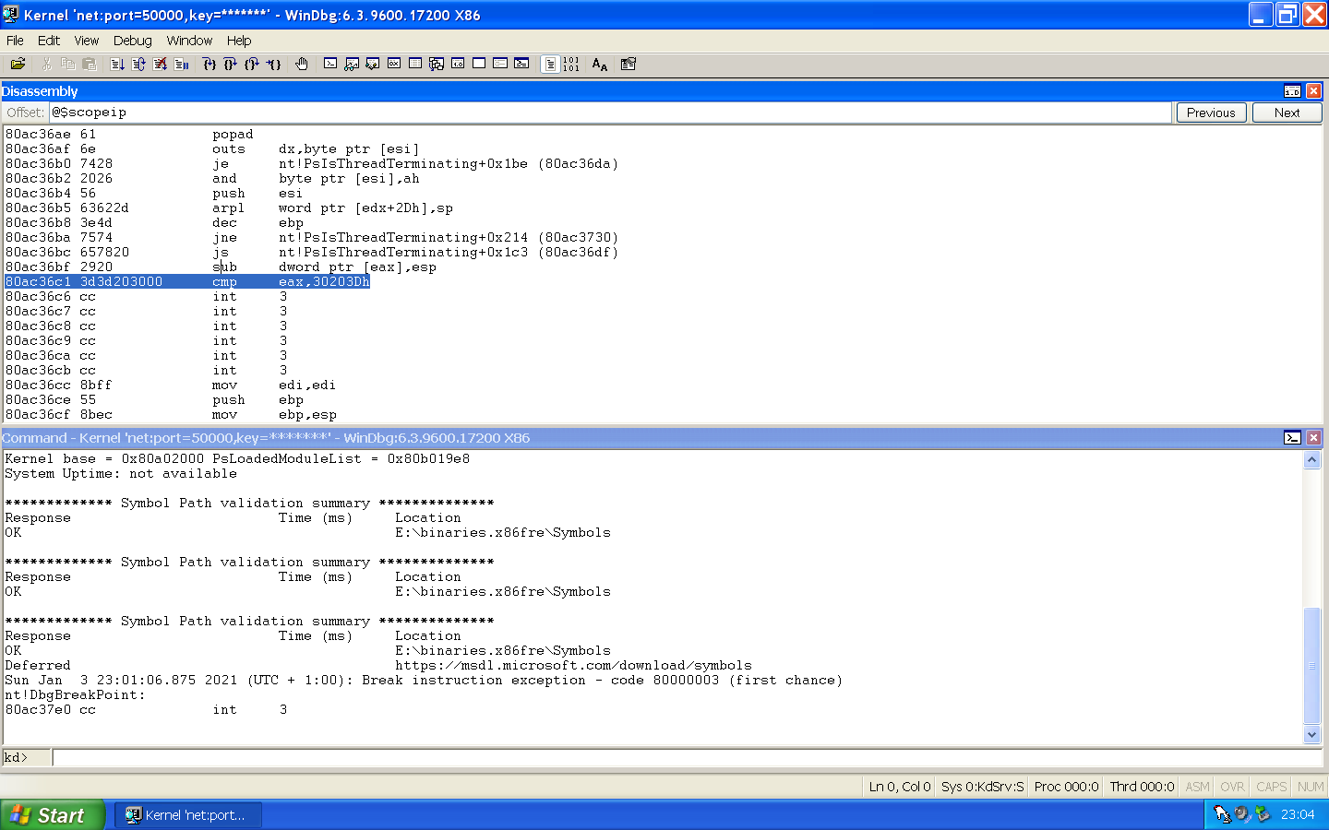Click the taskbar clock showing 23:04
This screenshot has height=830, width=1329.
[x=1298, y=814]
